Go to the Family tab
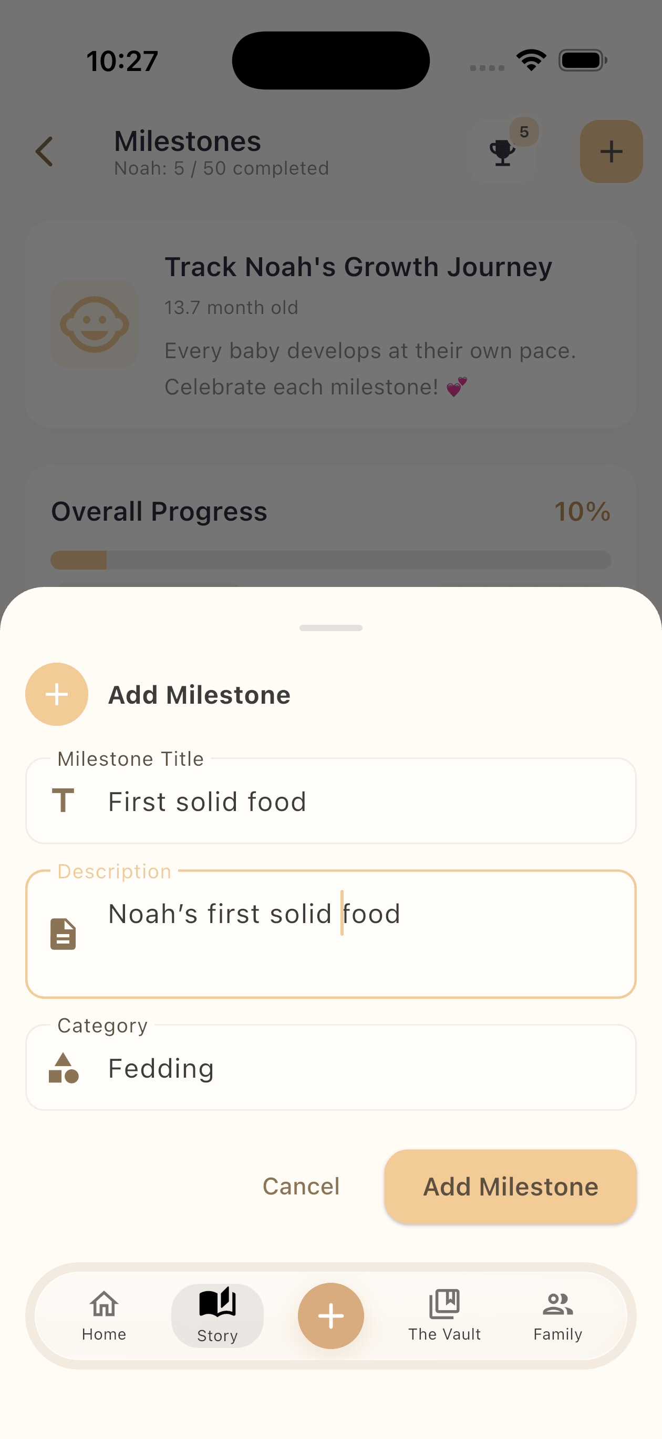This screenshot has width=662, height=1439. coord(557,1315)
